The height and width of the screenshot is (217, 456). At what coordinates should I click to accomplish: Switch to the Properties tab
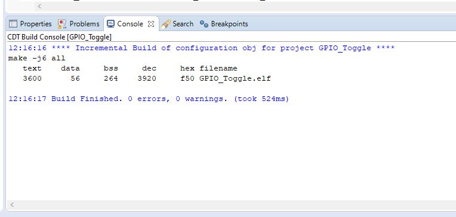(x=30, y=24)
